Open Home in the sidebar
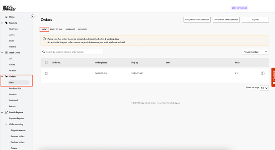The image size is (275, 150). (x=12, y=17)
